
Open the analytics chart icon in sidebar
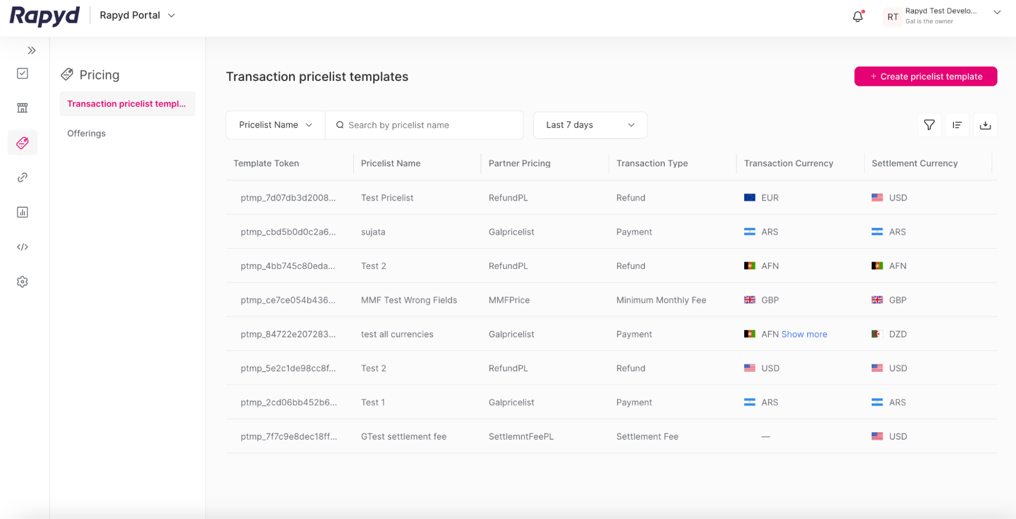click(x=22, y=212)
